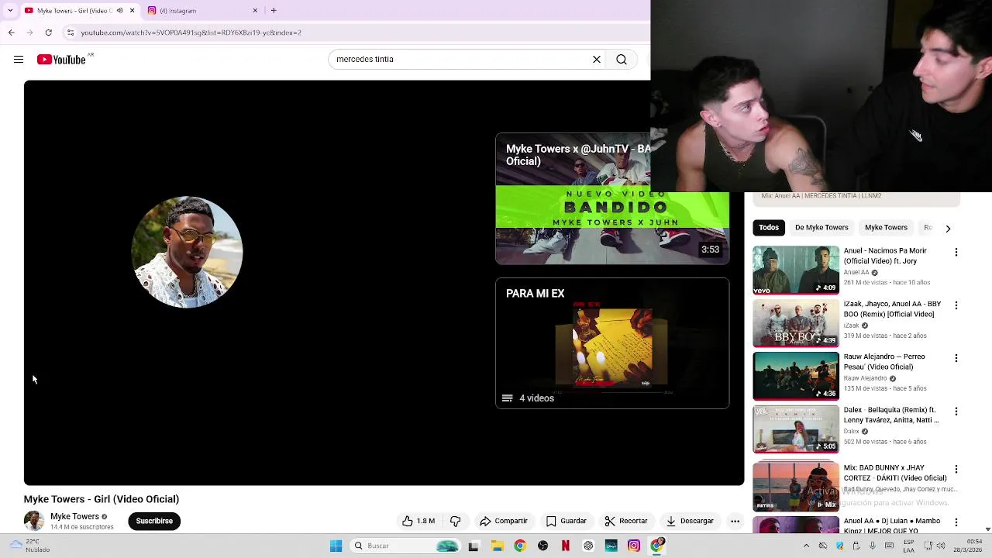Clear the search text with the X
992x558 pixels.
[597, 59]
